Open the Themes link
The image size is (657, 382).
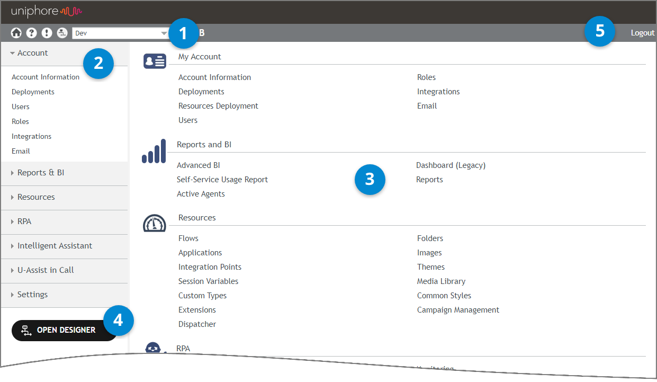click(x=431, y=267)
